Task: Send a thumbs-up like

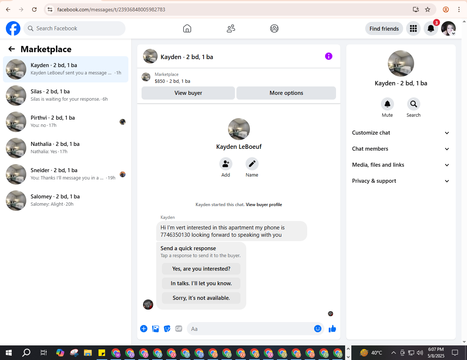Action: [x=332, y=329]
